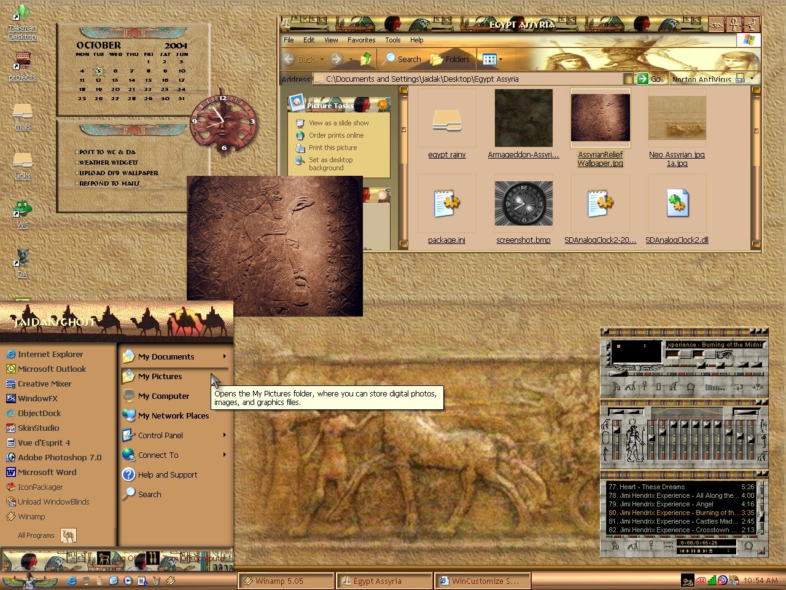Open the Favorites menu
Image resolution: width=786 pixels, height=590 pixels.
tap(361, 40)
